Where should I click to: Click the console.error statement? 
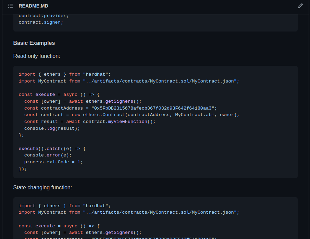pos(47,155)
